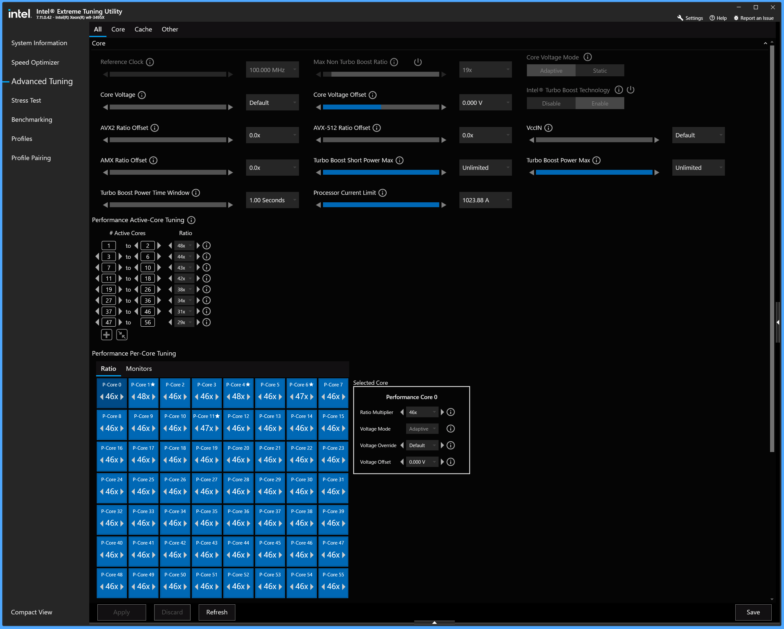Select P-Core 1 tile
Image resolution: width=784 pixels, height=629 pixels.
coord(143,393)
